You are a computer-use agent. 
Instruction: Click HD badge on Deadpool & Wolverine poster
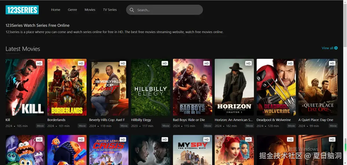tap(290, 63)
